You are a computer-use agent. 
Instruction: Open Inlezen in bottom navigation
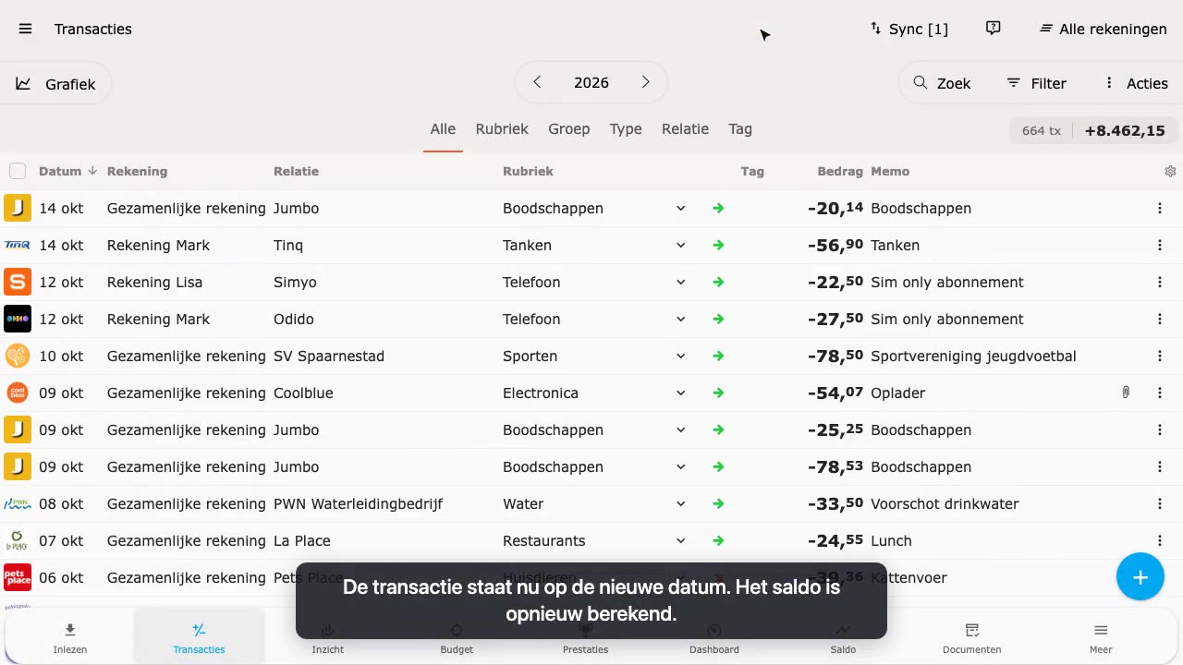70,638
